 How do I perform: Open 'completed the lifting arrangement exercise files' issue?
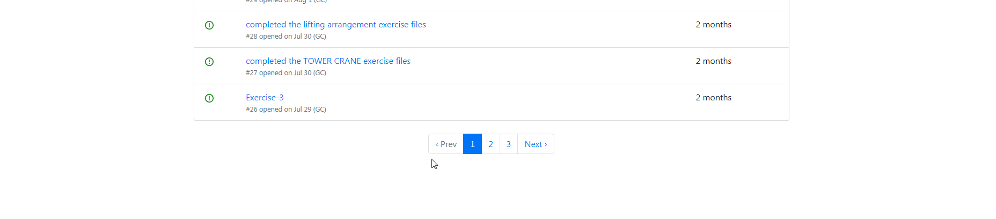point(336,25)
